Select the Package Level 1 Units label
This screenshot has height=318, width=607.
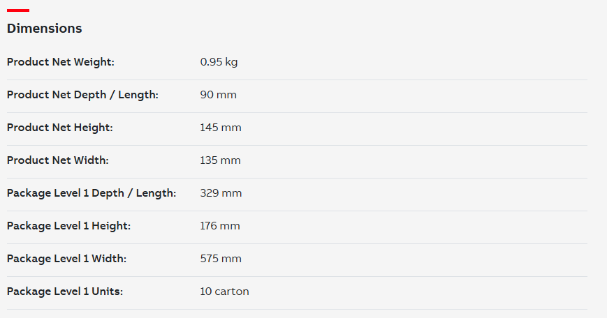(x=65, y=291)
